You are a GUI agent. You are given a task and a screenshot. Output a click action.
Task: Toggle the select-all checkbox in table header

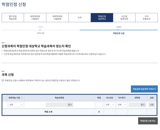[4, 98]
